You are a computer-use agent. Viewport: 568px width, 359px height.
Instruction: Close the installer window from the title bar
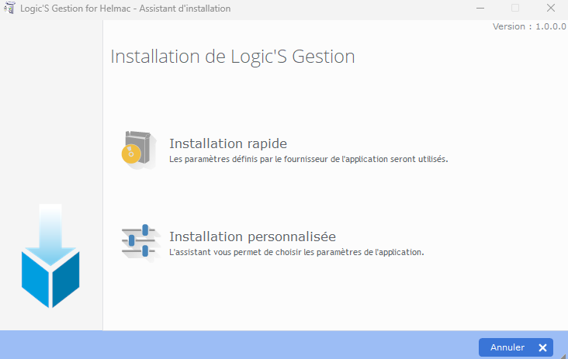coord(550,9)
